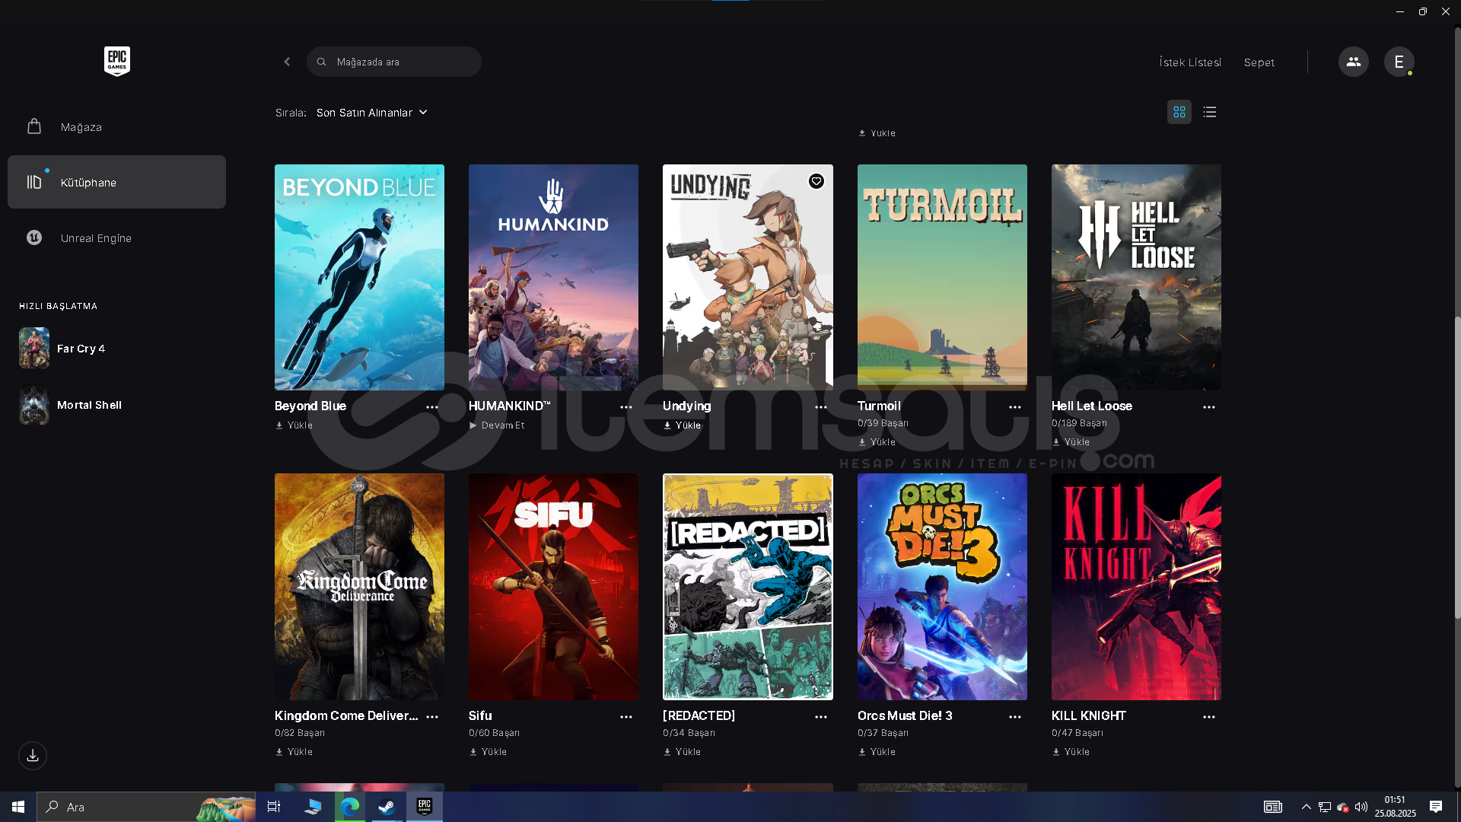Open [REDACTED] options menu (three dots)

pos(821,717)
